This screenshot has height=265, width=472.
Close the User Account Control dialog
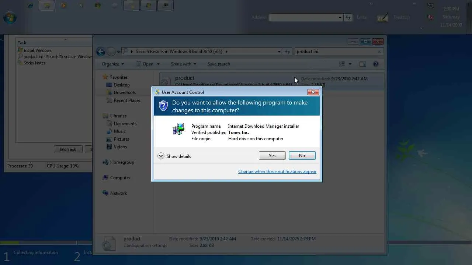point(313,92)
